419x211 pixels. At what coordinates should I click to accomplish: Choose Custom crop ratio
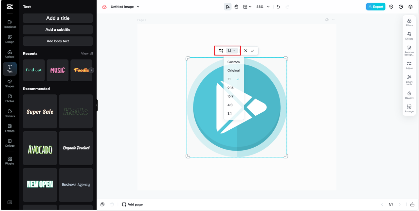coord(234,62)
